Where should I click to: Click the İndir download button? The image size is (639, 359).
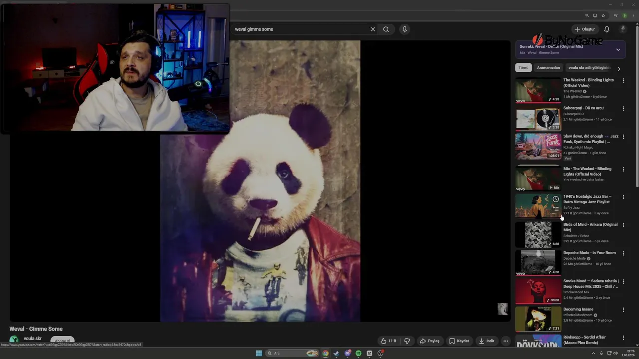coord(486,341)
